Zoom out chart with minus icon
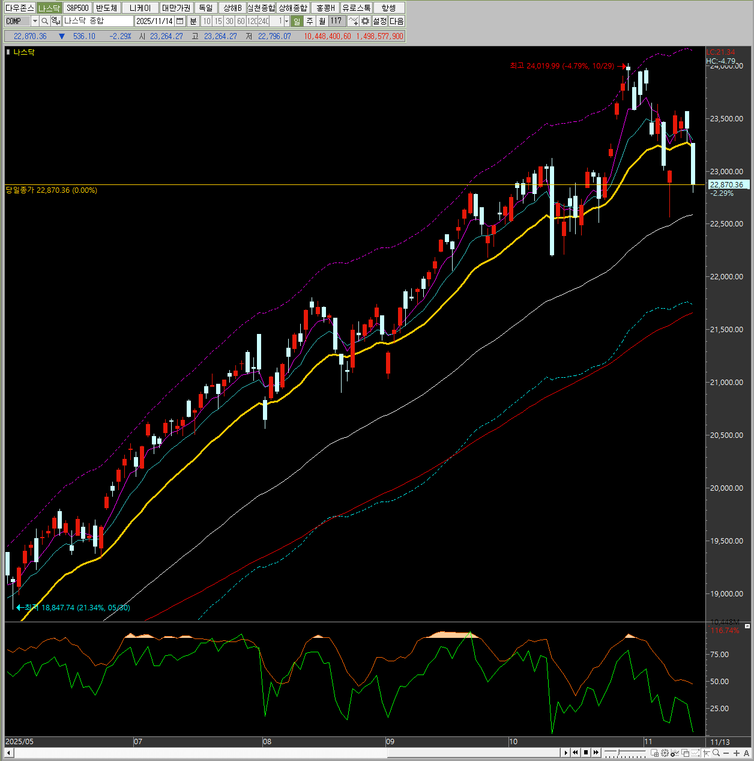 [726, 753]
